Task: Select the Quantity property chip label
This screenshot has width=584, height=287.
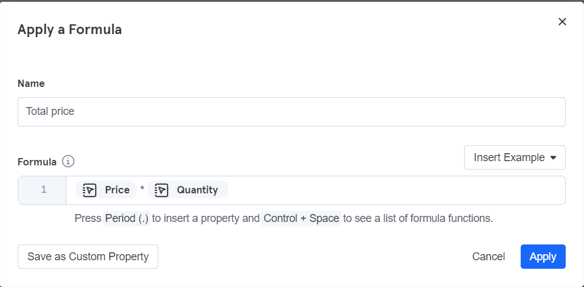Action: pyautogui.click(x=197, y=190)
